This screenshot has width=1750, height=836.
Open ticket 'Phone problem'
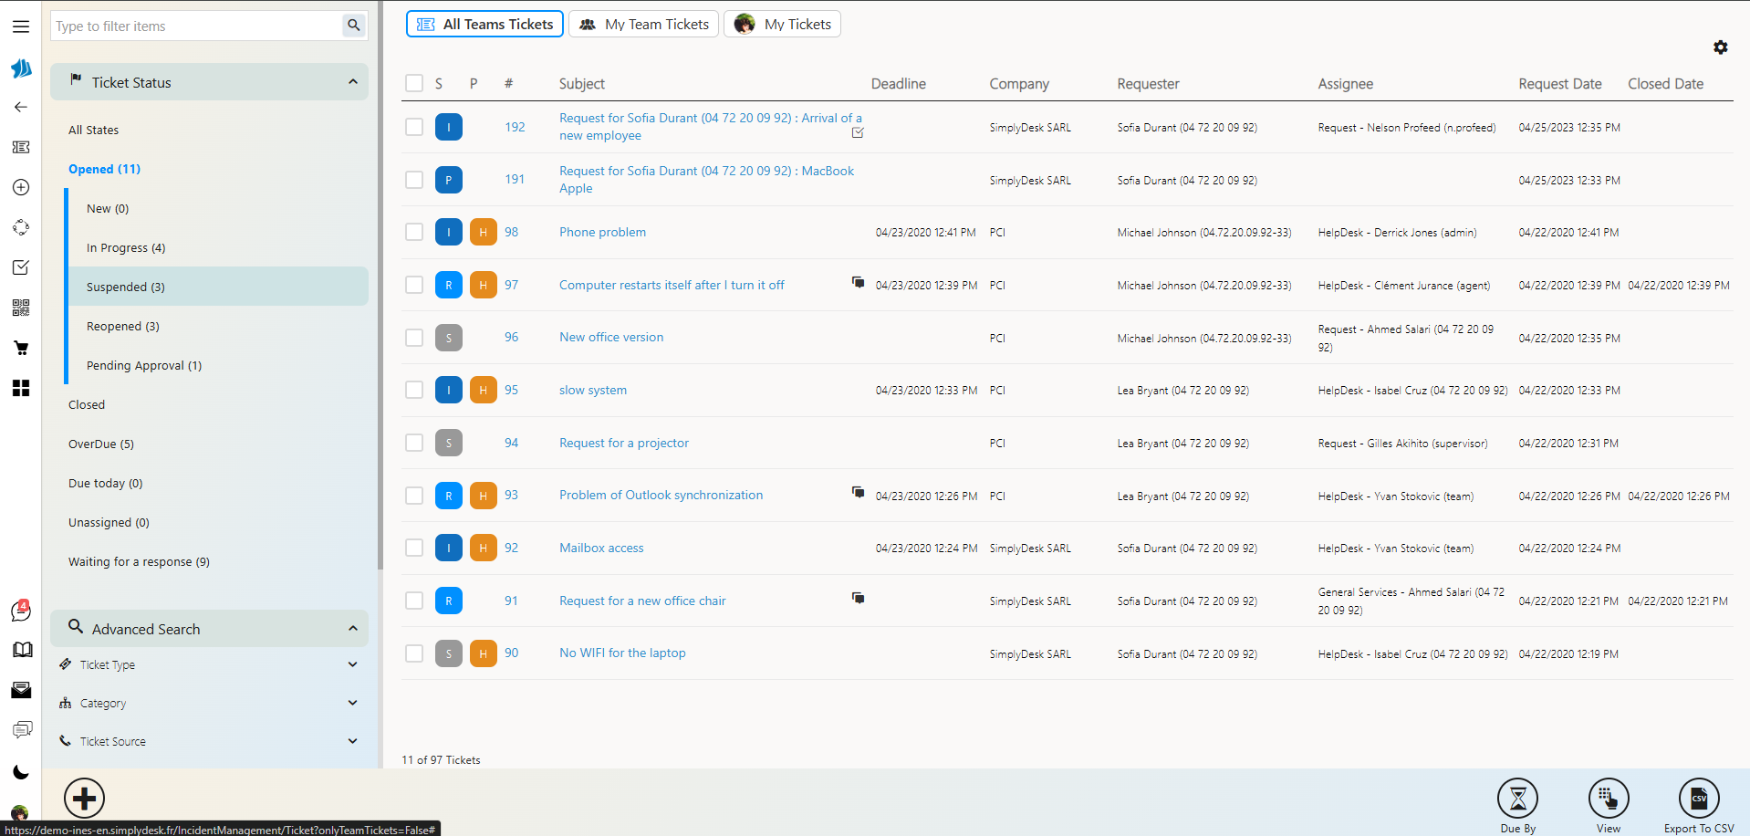point(601,232)
